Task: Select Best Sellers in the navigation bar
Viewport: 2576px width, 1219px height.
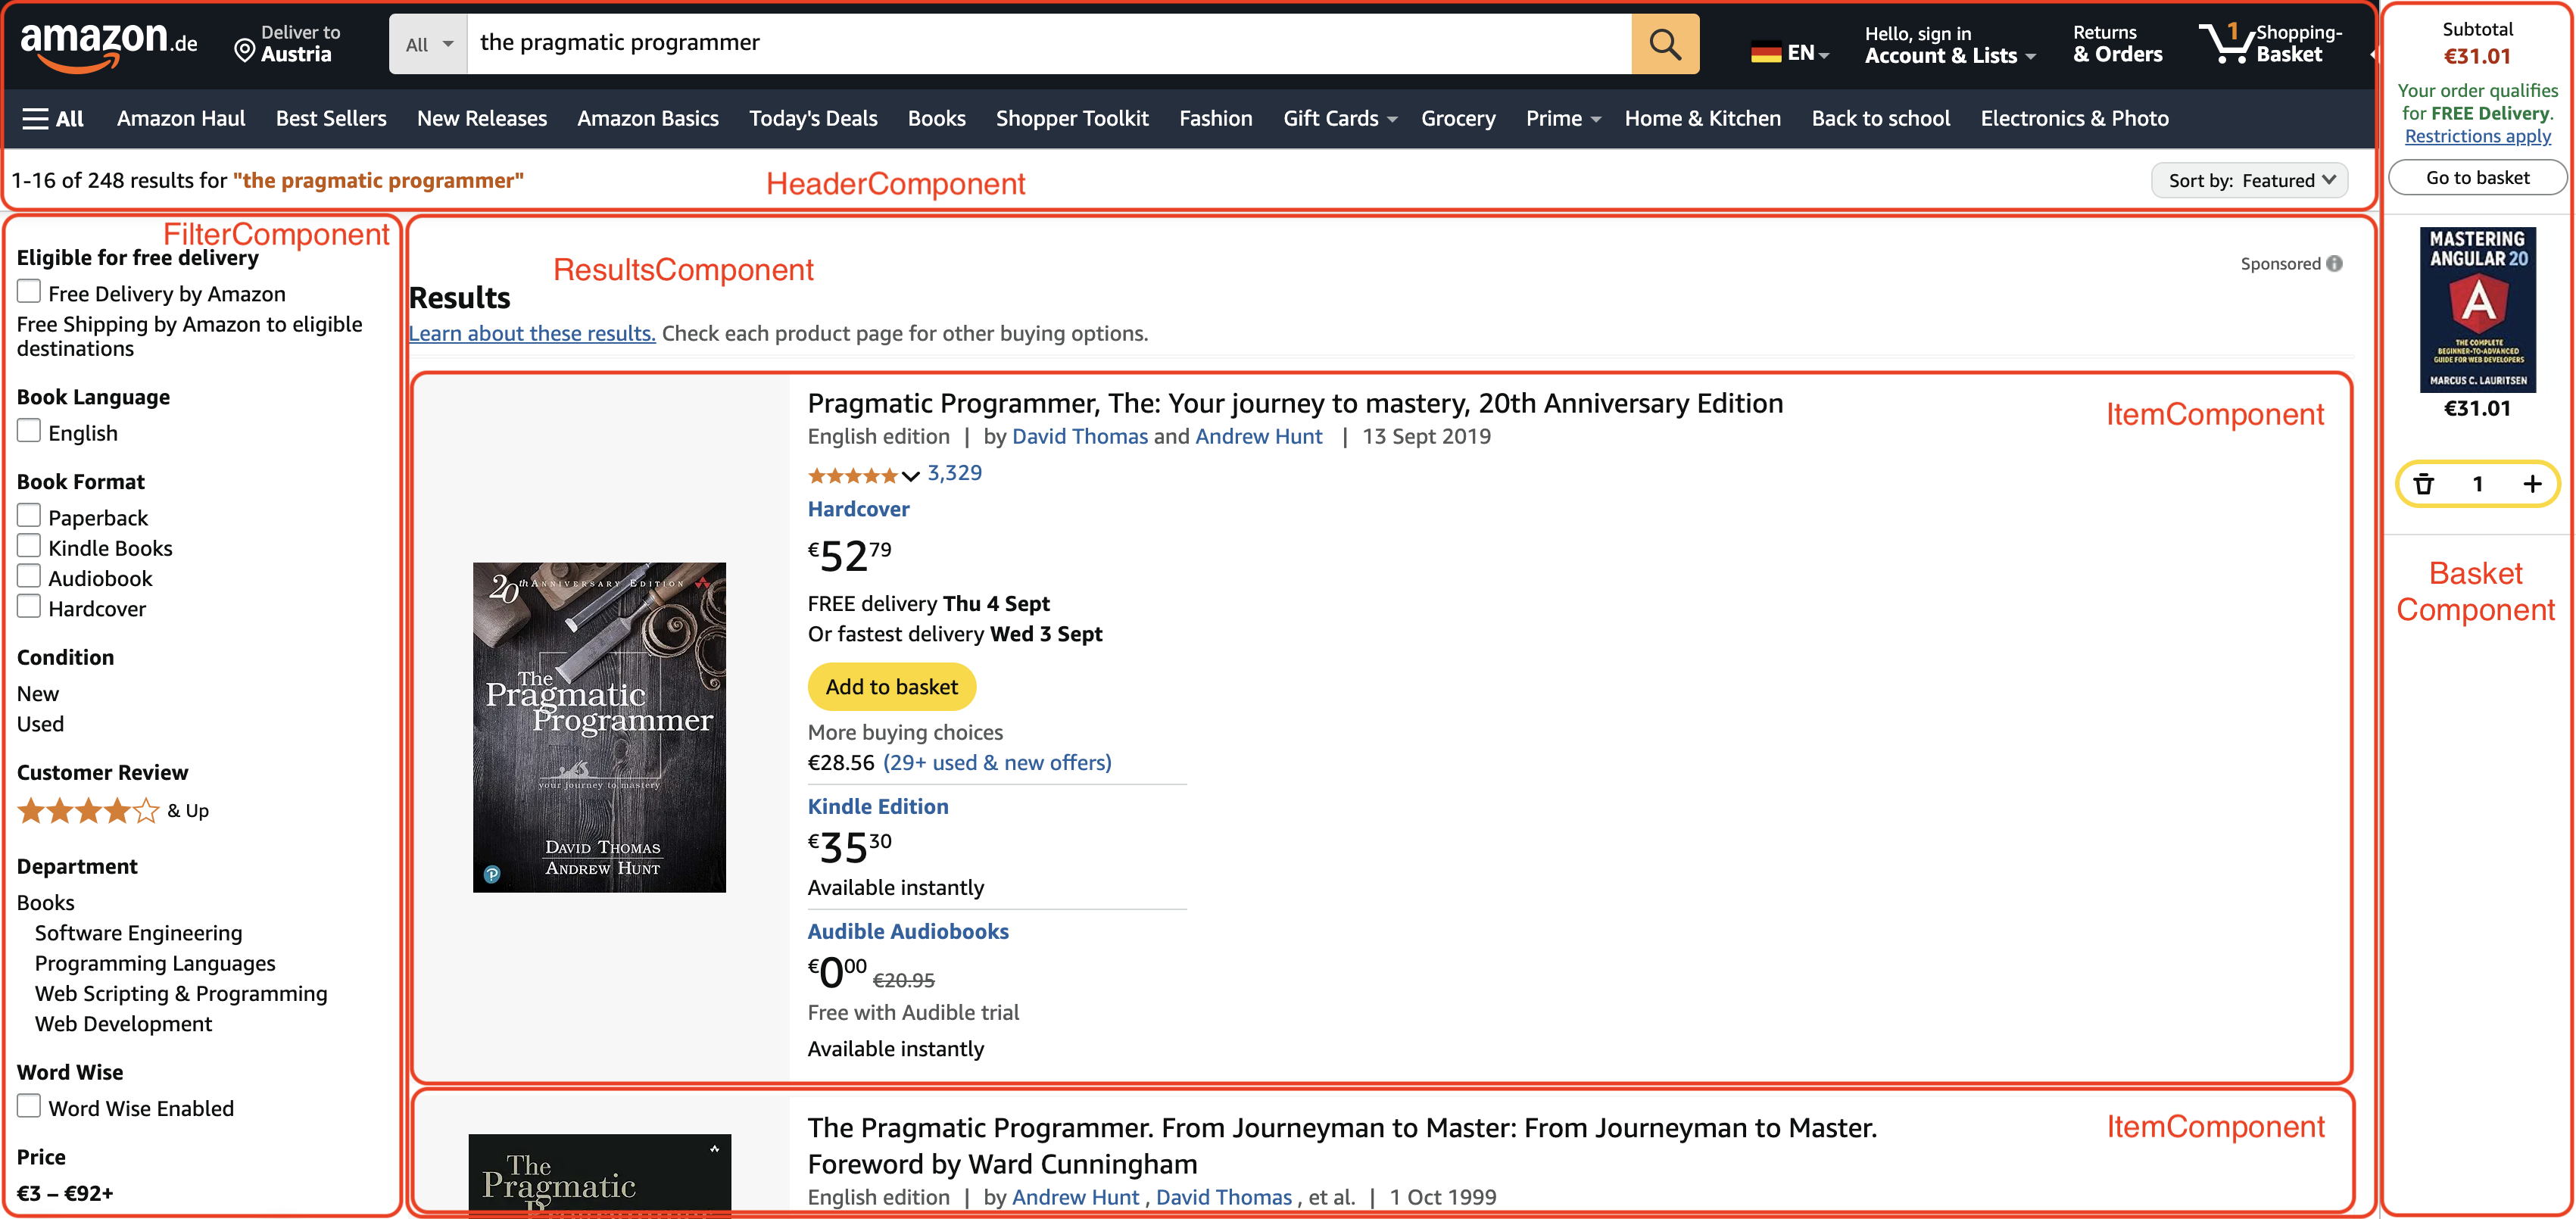Action: [x=331, y=119]
